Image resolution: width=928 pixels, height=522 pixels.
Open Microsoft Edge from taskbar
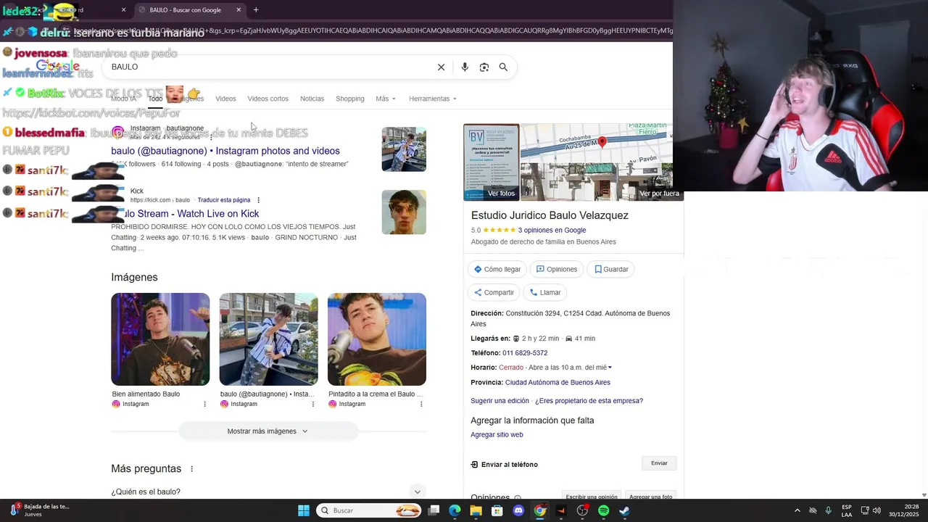pyautogui.click(x=455, y=510)
